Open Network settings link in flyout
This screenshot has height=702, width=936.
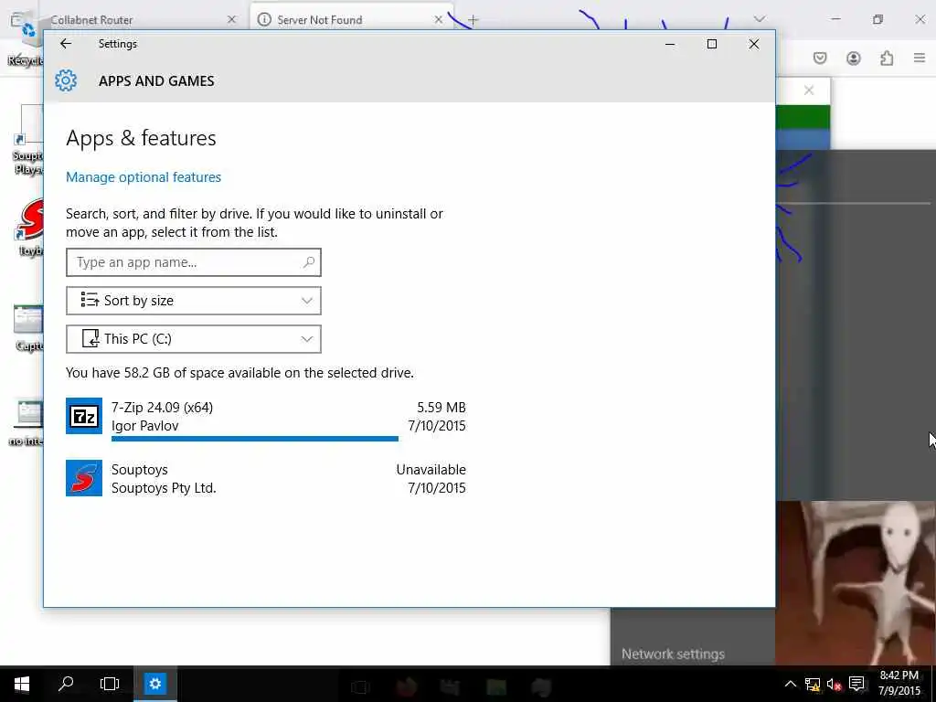tap(673, 654)
